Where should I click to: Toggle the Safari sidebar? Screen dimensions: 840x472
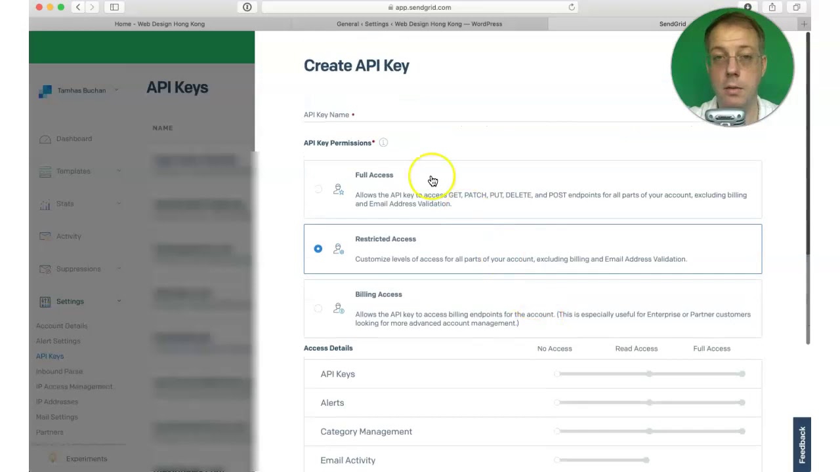coord(114,7)
